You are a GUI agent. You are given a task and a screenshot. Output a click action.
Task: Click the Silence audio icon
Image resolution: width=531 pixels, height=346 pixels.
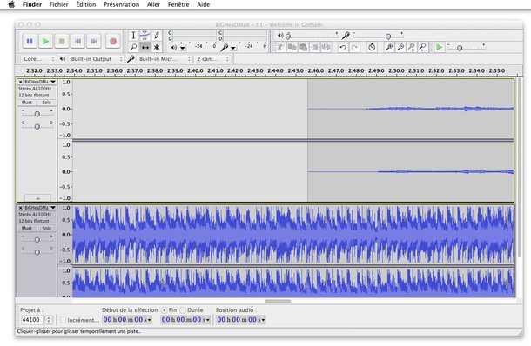326,47
